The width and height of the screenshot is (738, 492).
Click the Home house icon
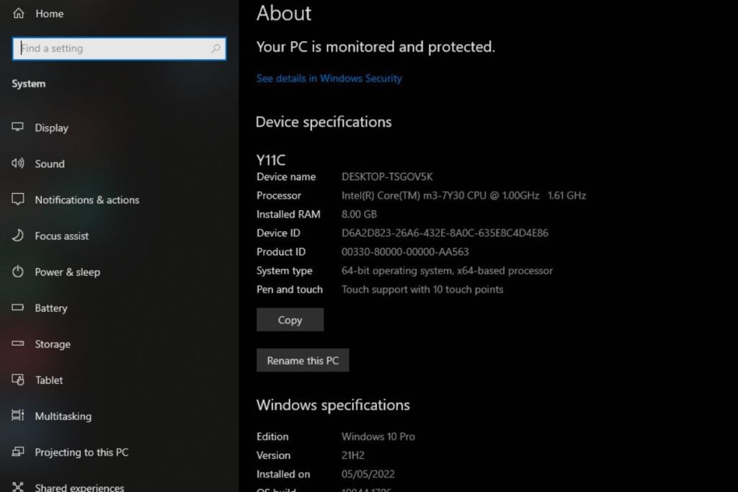tap(18, 13)
